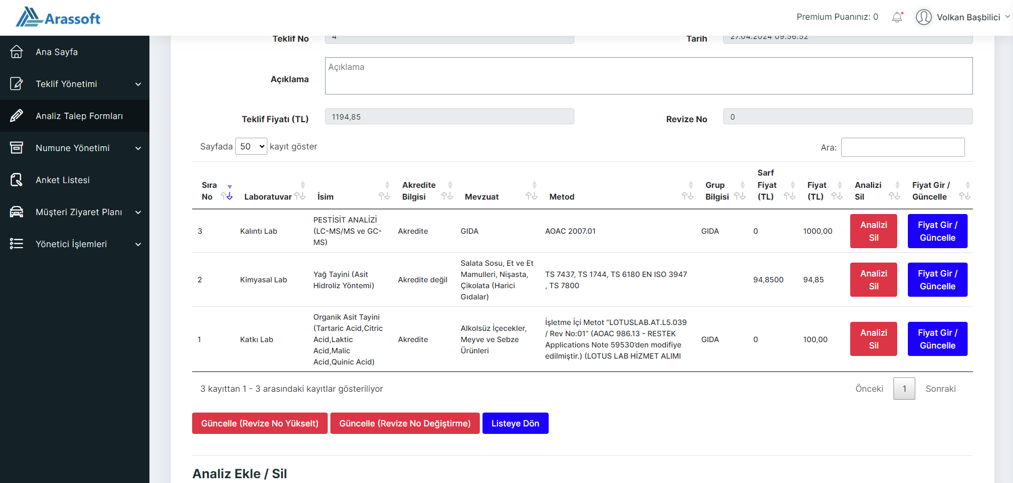Go to Sonraki page
The image size is (1013, 483).
[940, 389]
